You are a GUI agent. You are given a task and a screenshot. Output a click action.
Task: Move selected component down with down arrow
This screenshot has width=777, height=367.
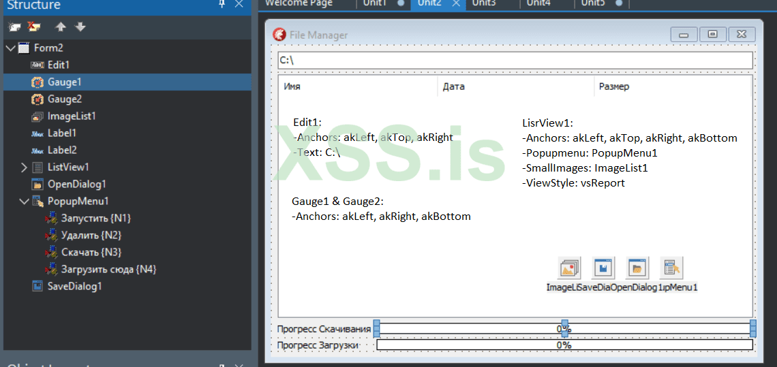click(80, 27)
